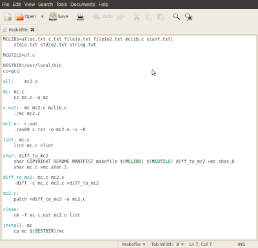The width and height of the screenshot is (258, 248).
Task: Open Find with the magnifier icon
Action: [177, 17]
